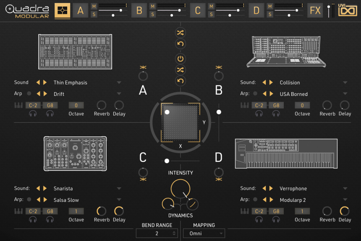Enable the Drift arp toggle on layer A
361x241 pixels.
point(29,93)
